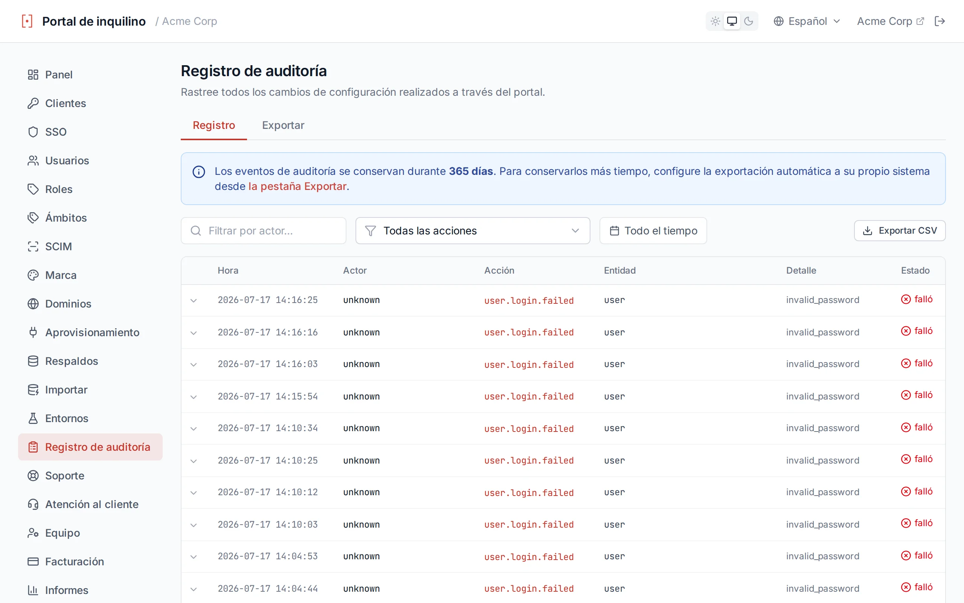Click the SCIM scan icon

pyautogui.click(x=33, y=246)
